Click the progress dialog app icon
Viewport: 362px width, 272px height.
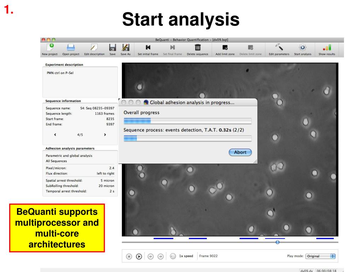click(146, 102)
